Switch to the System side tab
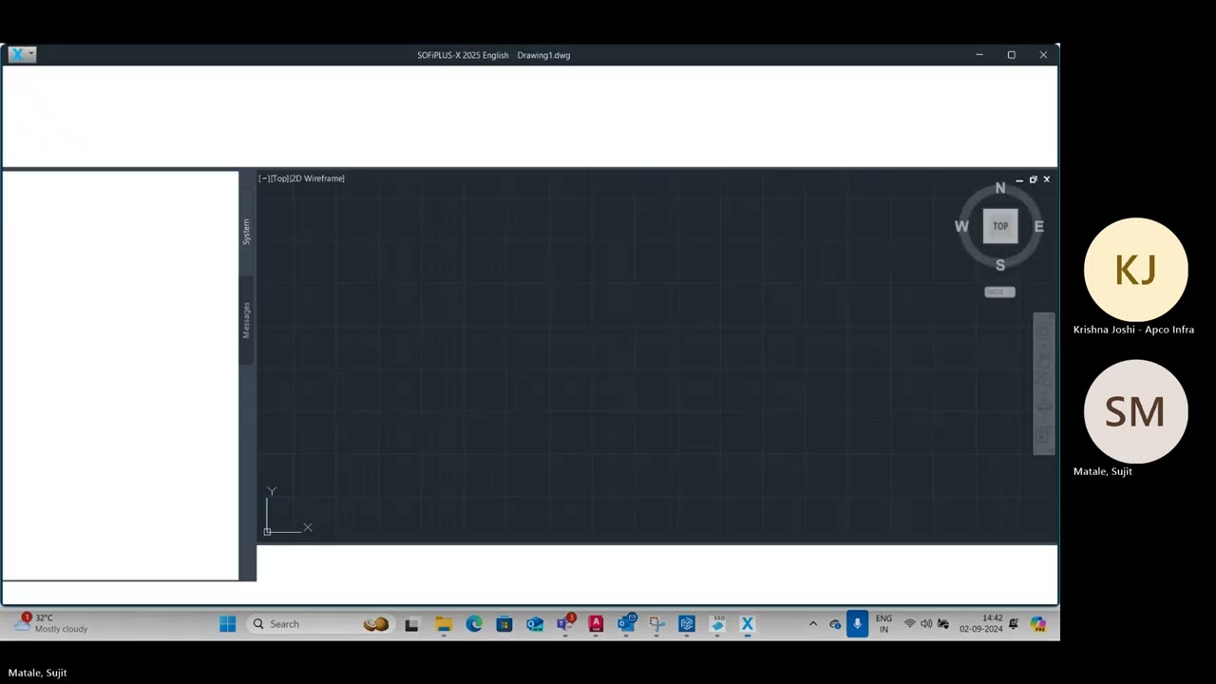Screen dimensions: 1216x684 point(246,232)
